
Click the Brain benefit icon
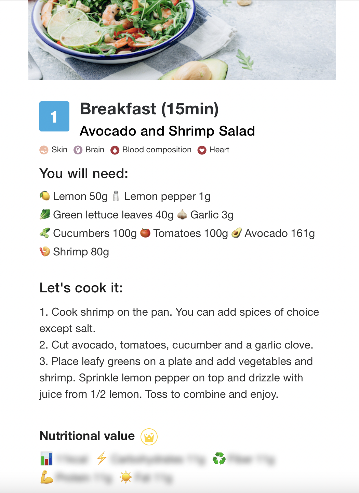click(78, 150)
